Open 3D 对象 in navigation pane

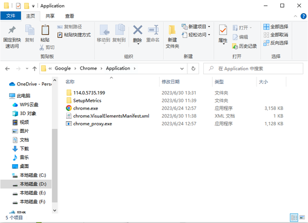[x=24, y=114]
